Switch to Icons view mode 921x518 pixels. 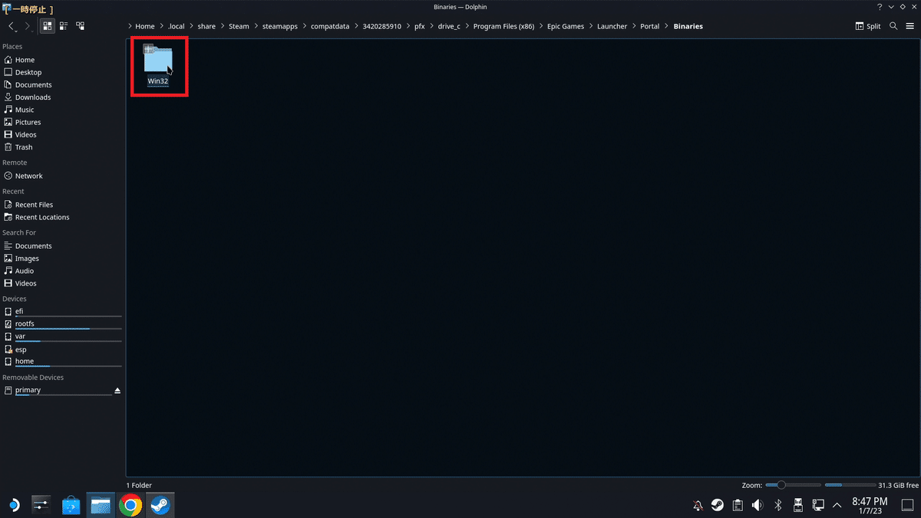[48, 25]
